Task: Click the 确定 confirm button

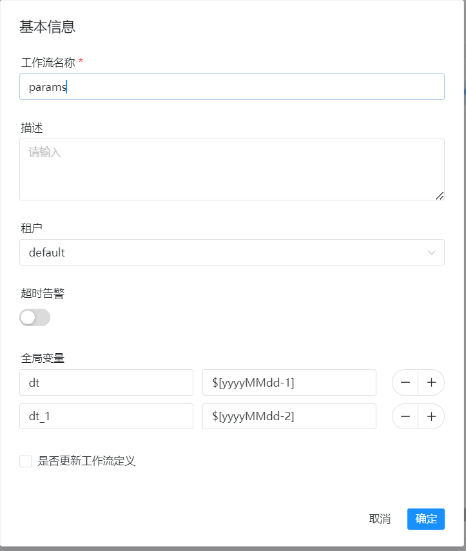Action: [425, 519]
